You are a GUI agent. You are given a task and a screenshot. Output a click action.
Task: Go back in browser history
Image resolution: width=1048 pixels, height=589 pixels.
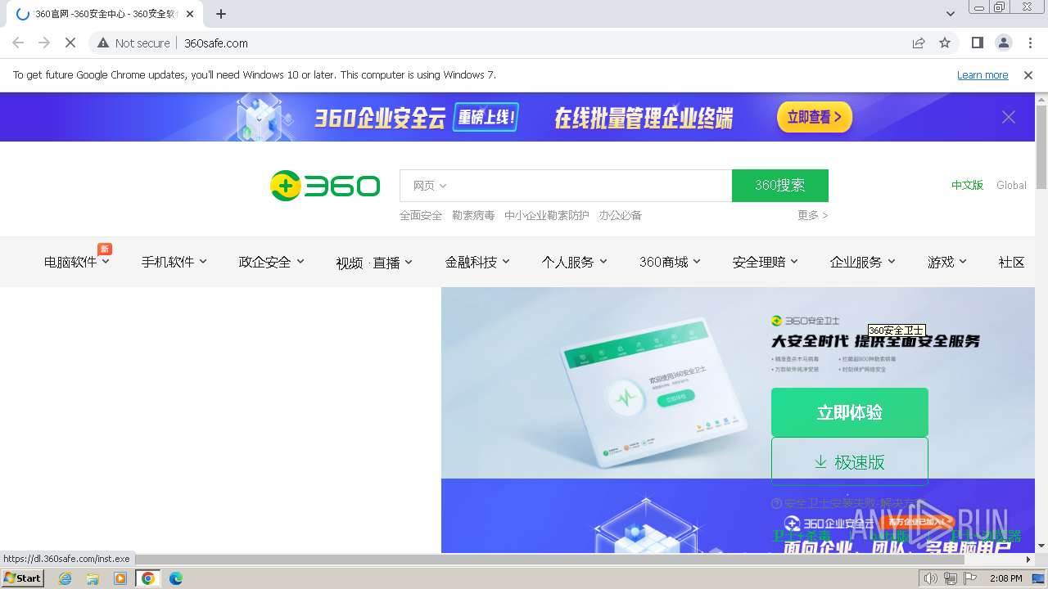[18, 43]
